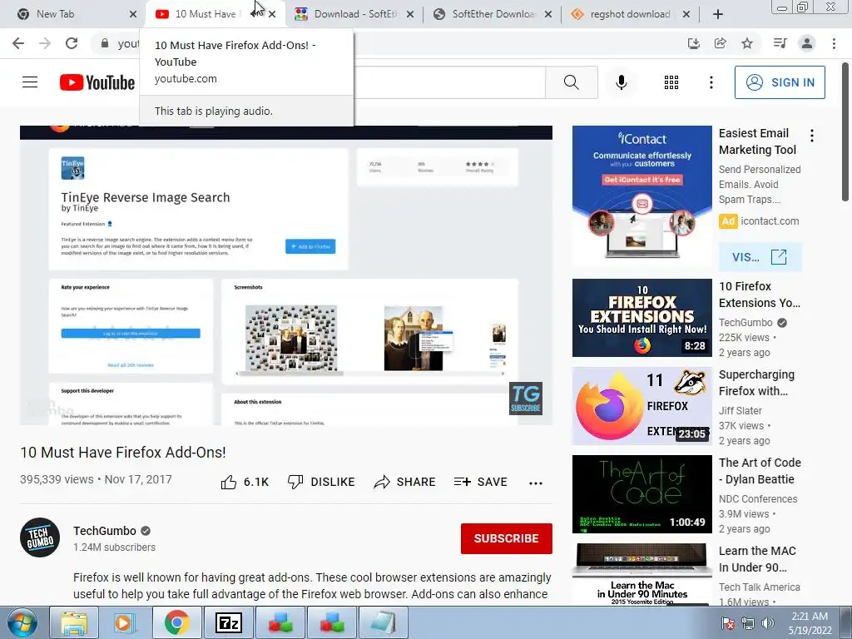This screenshot has height=639, width=852.
Task: Open the Windows Start menu
Action: pos(22,622)
